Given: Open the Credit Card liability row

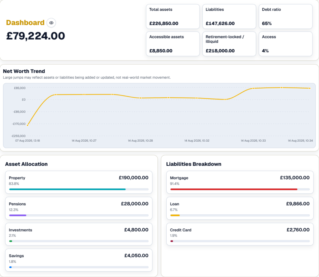Looking at the screenshot, I should (x=240, y=234).
